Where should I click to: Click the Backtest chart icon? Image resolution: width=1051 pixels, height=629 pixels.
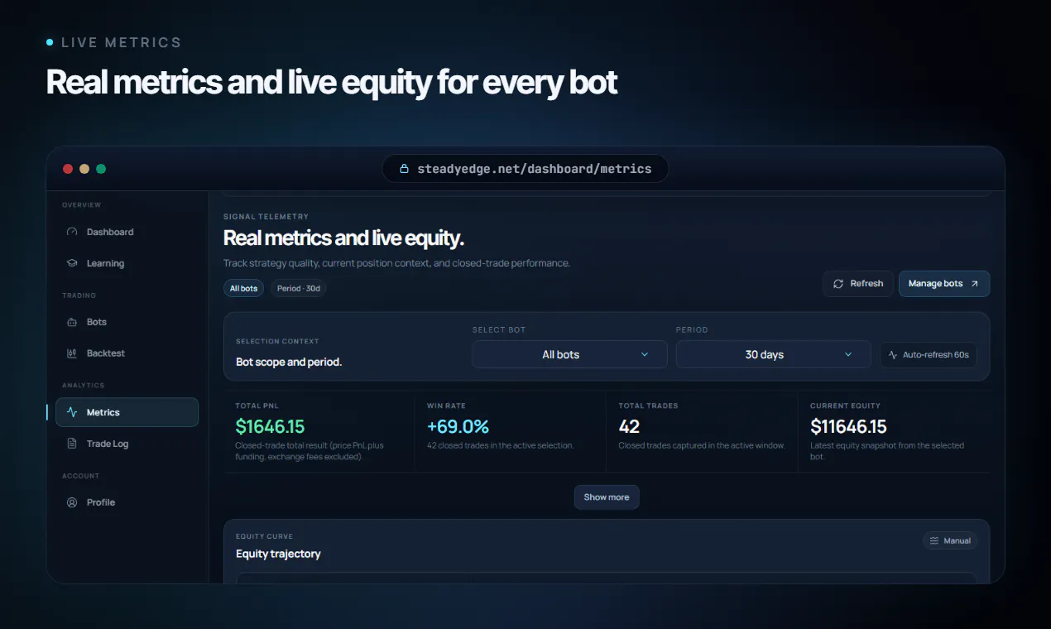click(x=72, y=353)
